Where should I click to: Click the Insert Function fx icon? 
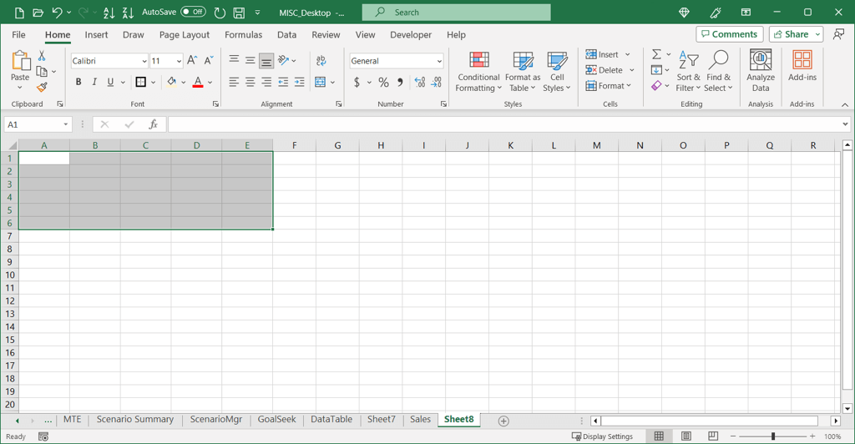[153, 124]
